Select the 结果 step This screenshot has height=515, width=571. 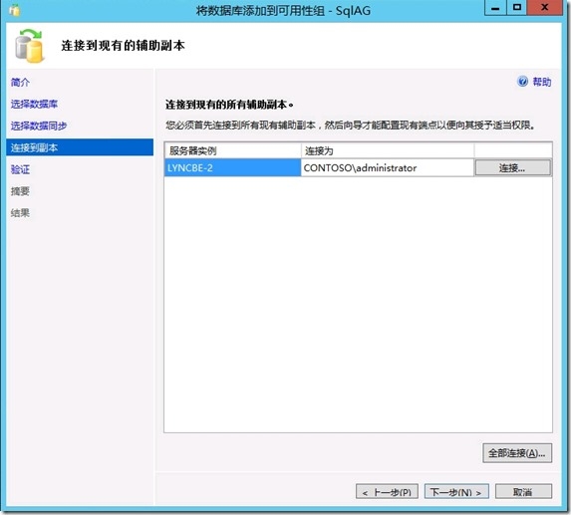pyautogui.click(x=20, y=213)
